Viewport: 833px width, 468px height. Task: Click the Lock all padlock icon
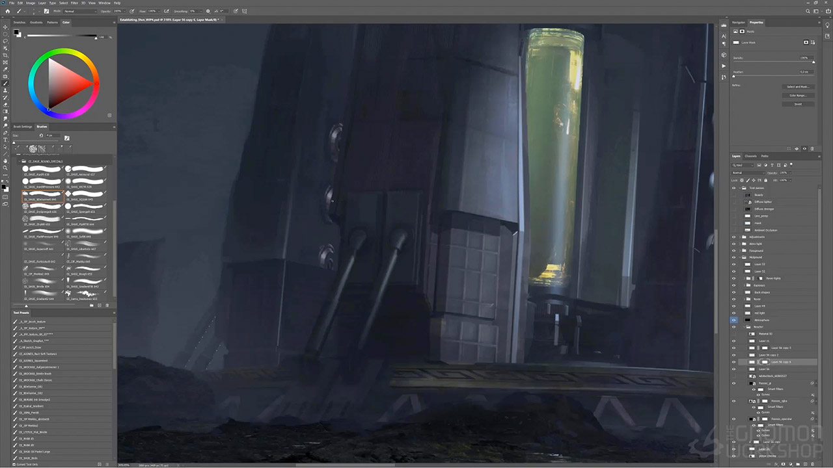click(x=765, y=180)
